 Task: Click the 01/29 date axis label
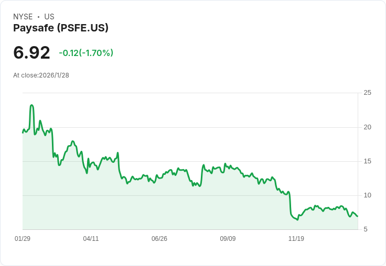23,239
